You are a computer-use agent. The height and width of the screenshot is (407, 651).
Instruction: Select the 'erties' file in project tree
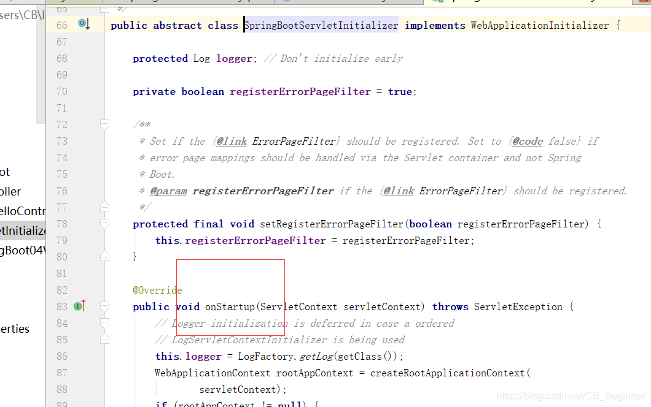pos(15,329)
